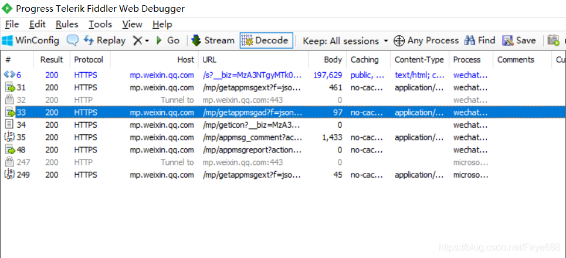Click 'text/html; c...' content type cell
This screenshot has width=566, height=258.
pos(419,75)
